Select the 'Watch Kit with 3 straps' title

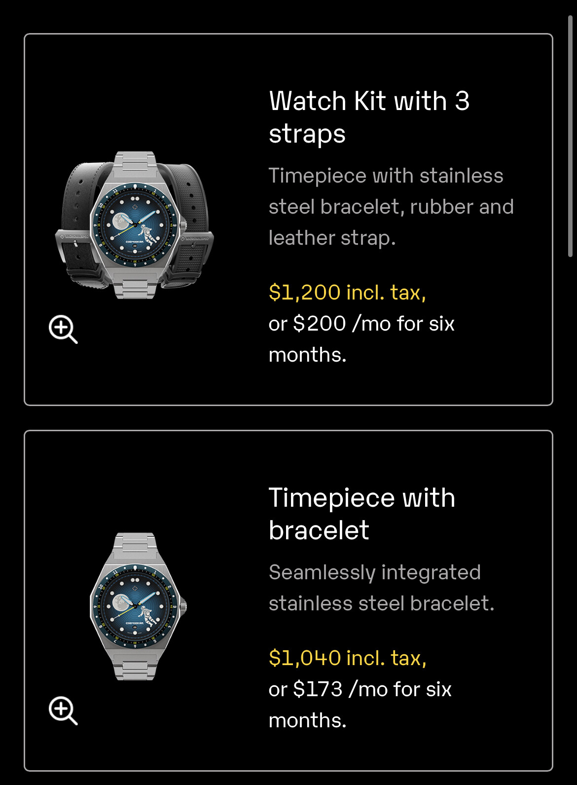[369, 117]
